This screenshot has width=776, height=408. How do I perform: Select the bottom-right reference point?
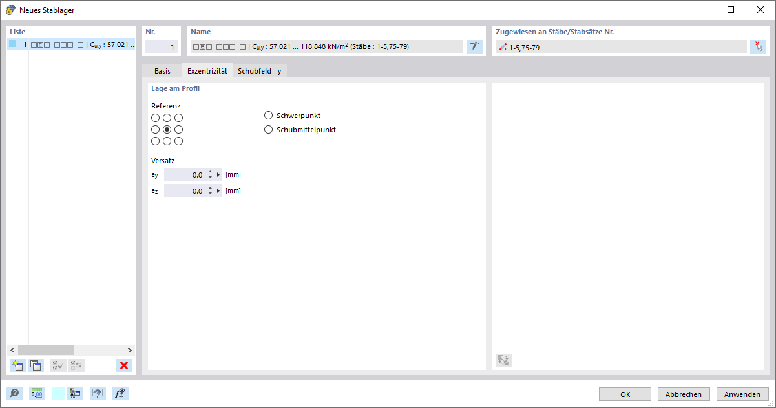pyautogui.click(x=179, y=141)
